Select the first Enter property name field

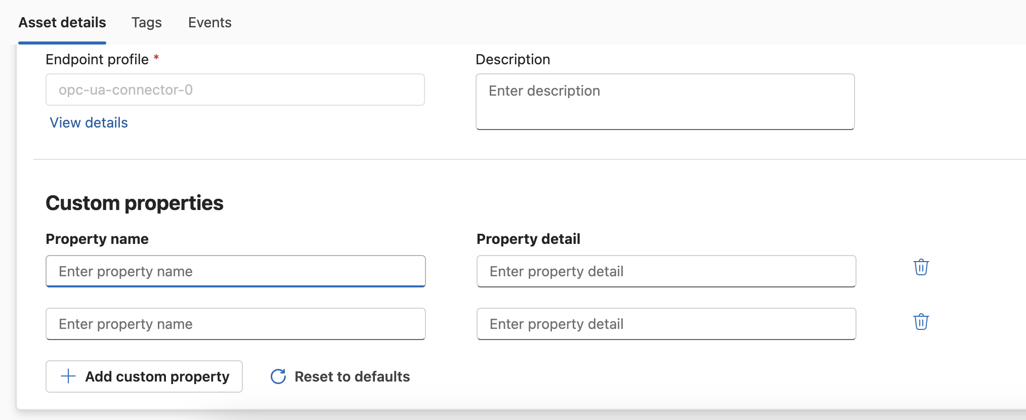pyautogui.click(x=235, y=271)
